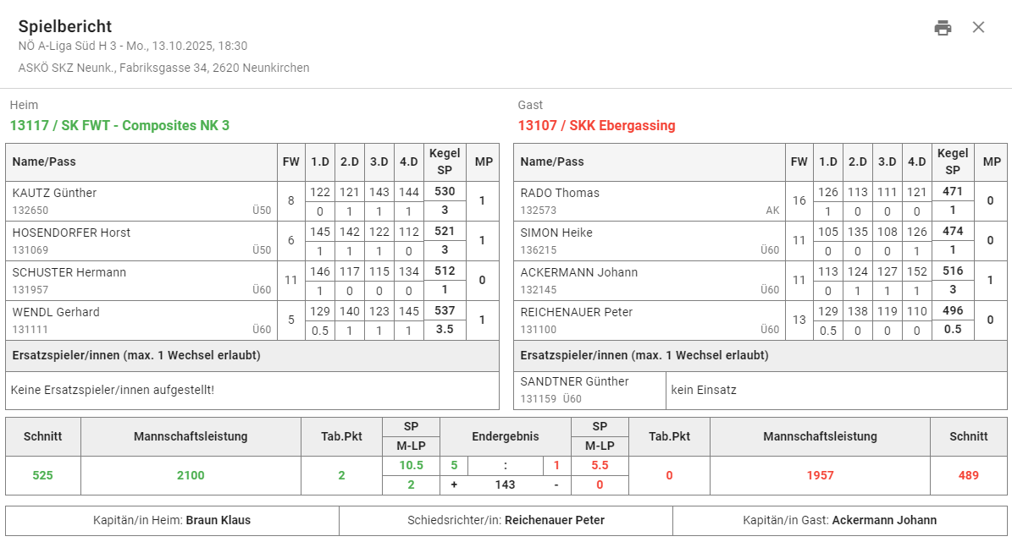Viewport: 1012px width, 542px height.
Task: Select player ACKERMANN Johann in guest table
Action: point(579,272)
